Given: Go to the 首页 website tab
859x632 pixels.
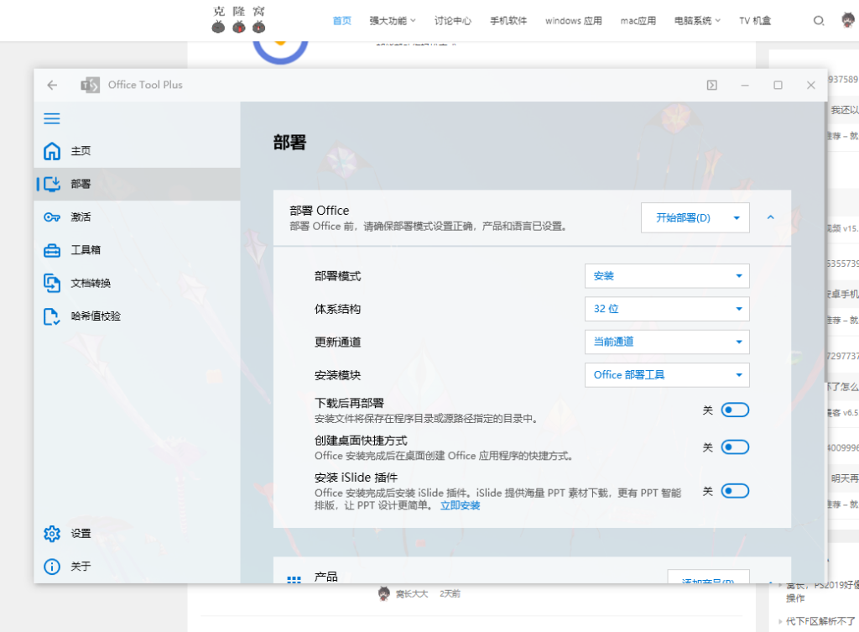Looking at the screenshot, I should (342, 21).
